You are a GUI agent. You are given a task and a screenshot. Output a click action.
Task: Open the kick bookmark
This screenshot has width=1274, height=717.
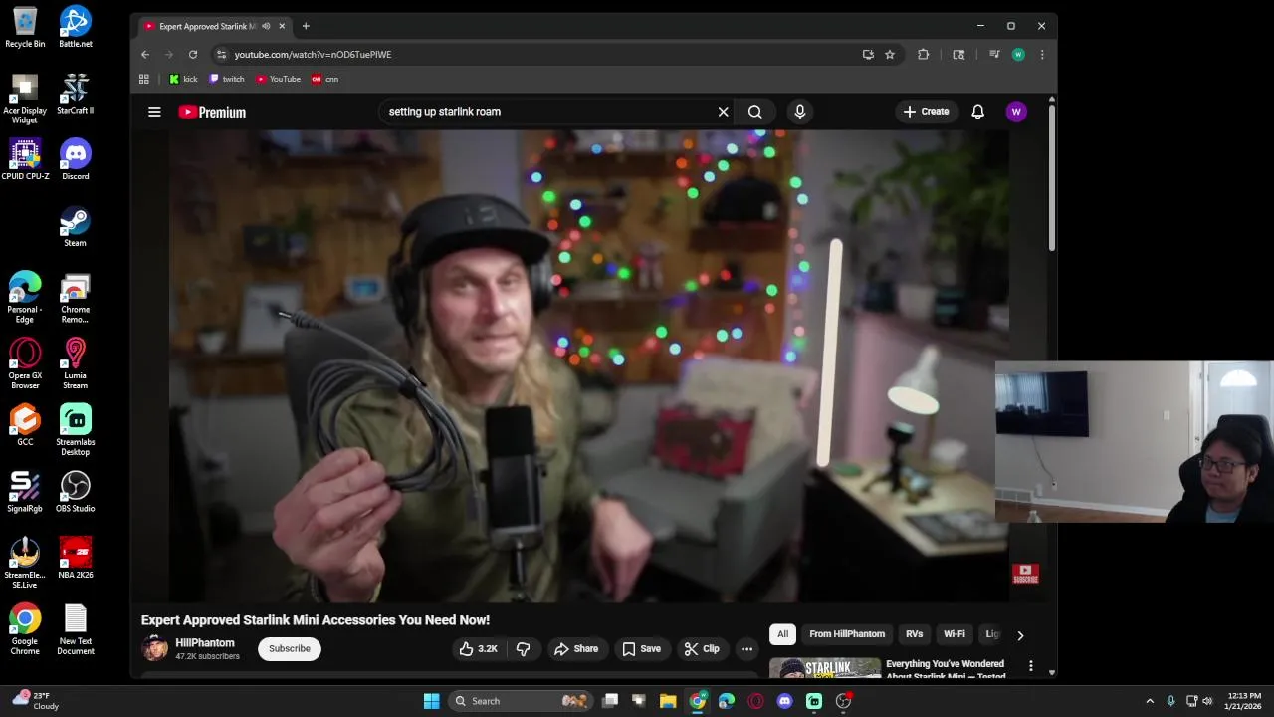tap(183, 79)
